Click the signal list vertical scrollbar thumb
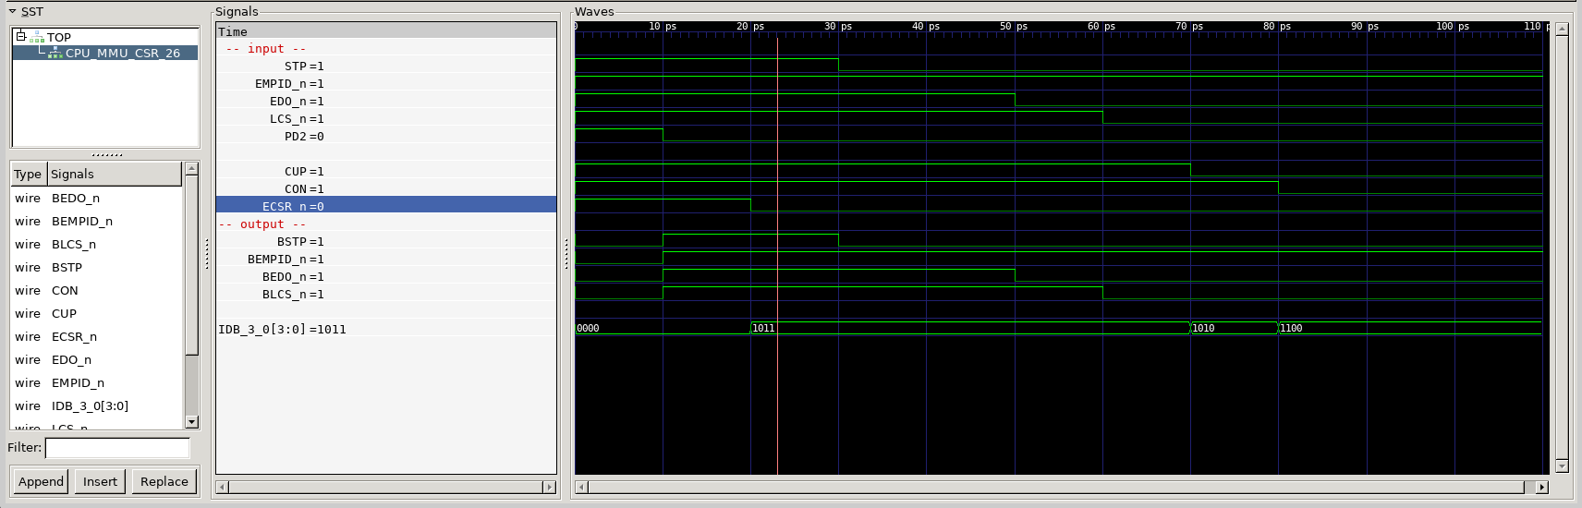Screen dimensions: 1582x508 192,265
